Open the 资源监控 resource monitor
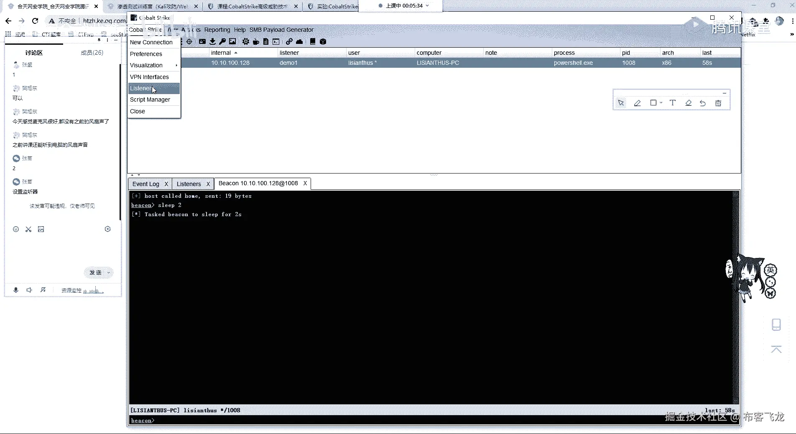Viewport: 796px width, 434px height. pos(82,290)
